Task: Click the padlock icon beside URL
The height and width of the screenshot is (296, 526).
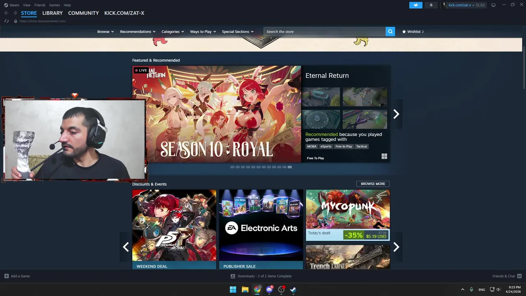Action: point(16,21)
